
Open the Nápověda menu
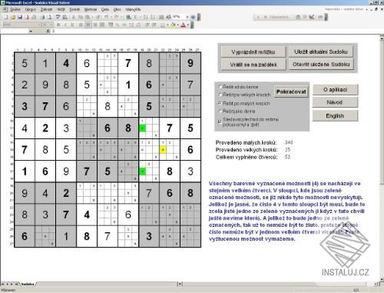(133, 9)
